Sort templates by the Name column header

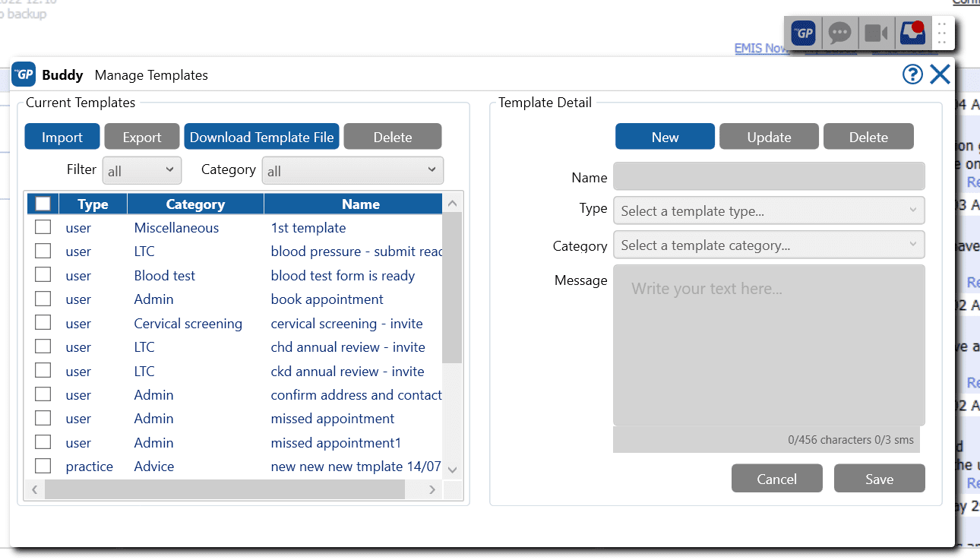point(360,204)
